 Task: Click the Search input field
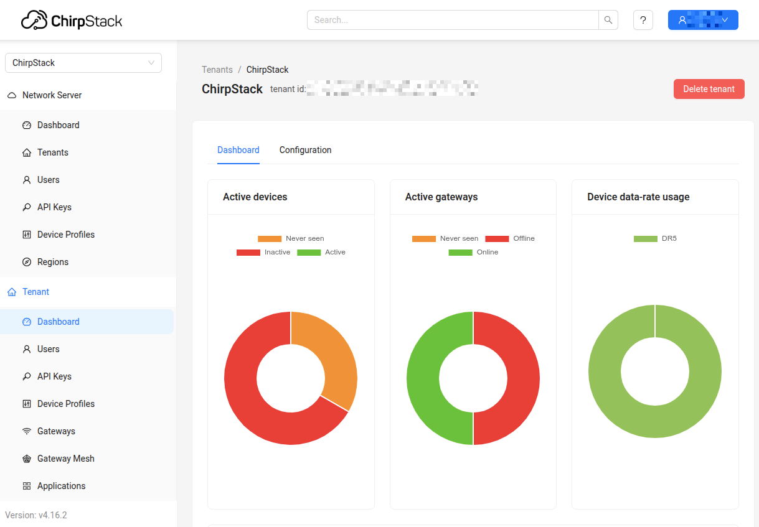point(453,20)
